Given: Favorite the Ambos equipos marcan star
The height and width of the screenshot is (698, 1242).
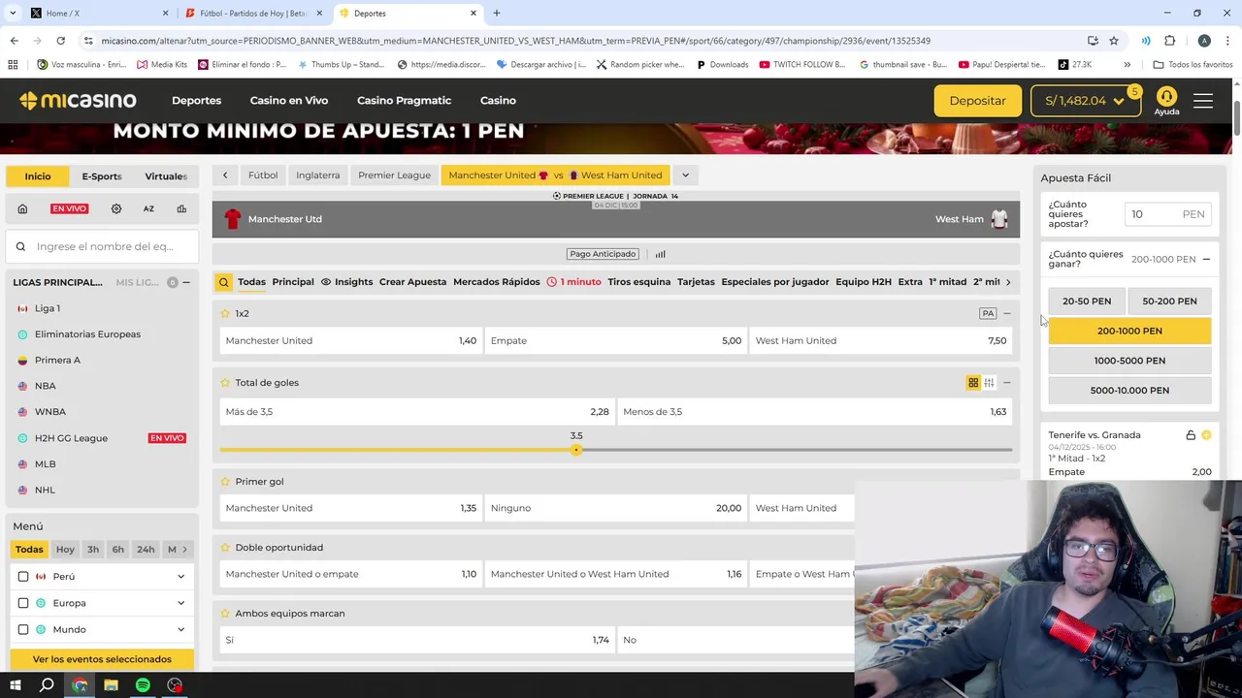Looking at the screenshot, I should coord(225,614).
